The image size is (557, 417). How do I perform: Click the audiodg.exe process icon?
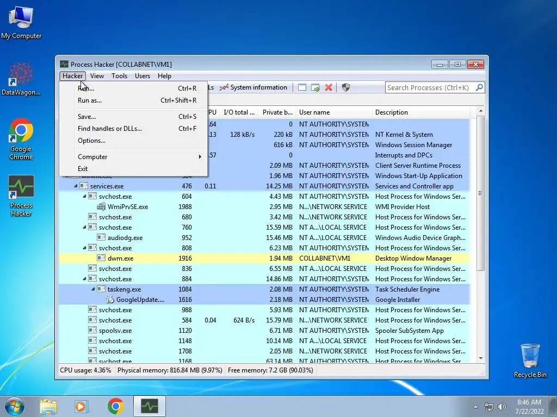(x=101, y=238)
